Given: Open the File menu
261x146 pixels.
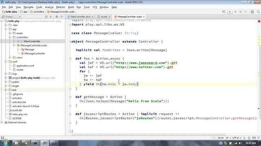Looking at the screenshot, I should click(4, 7).
